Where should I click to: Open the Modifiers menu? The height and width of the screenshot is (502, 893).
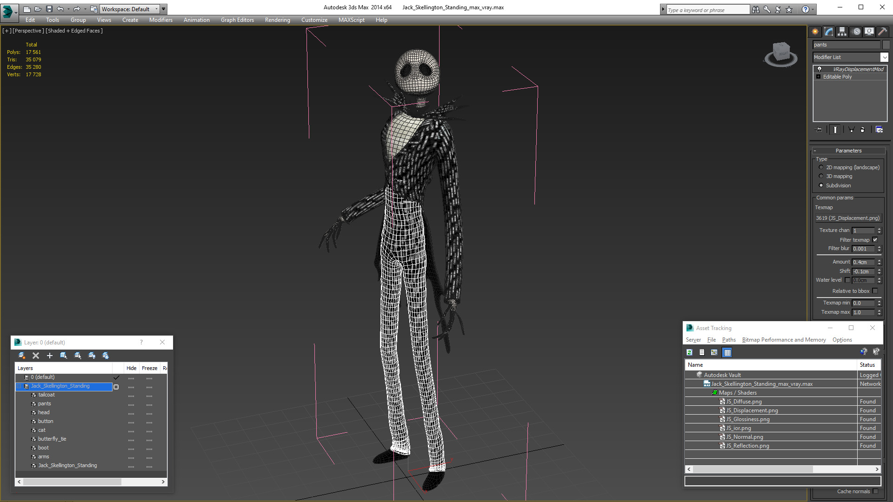[160, 20]
